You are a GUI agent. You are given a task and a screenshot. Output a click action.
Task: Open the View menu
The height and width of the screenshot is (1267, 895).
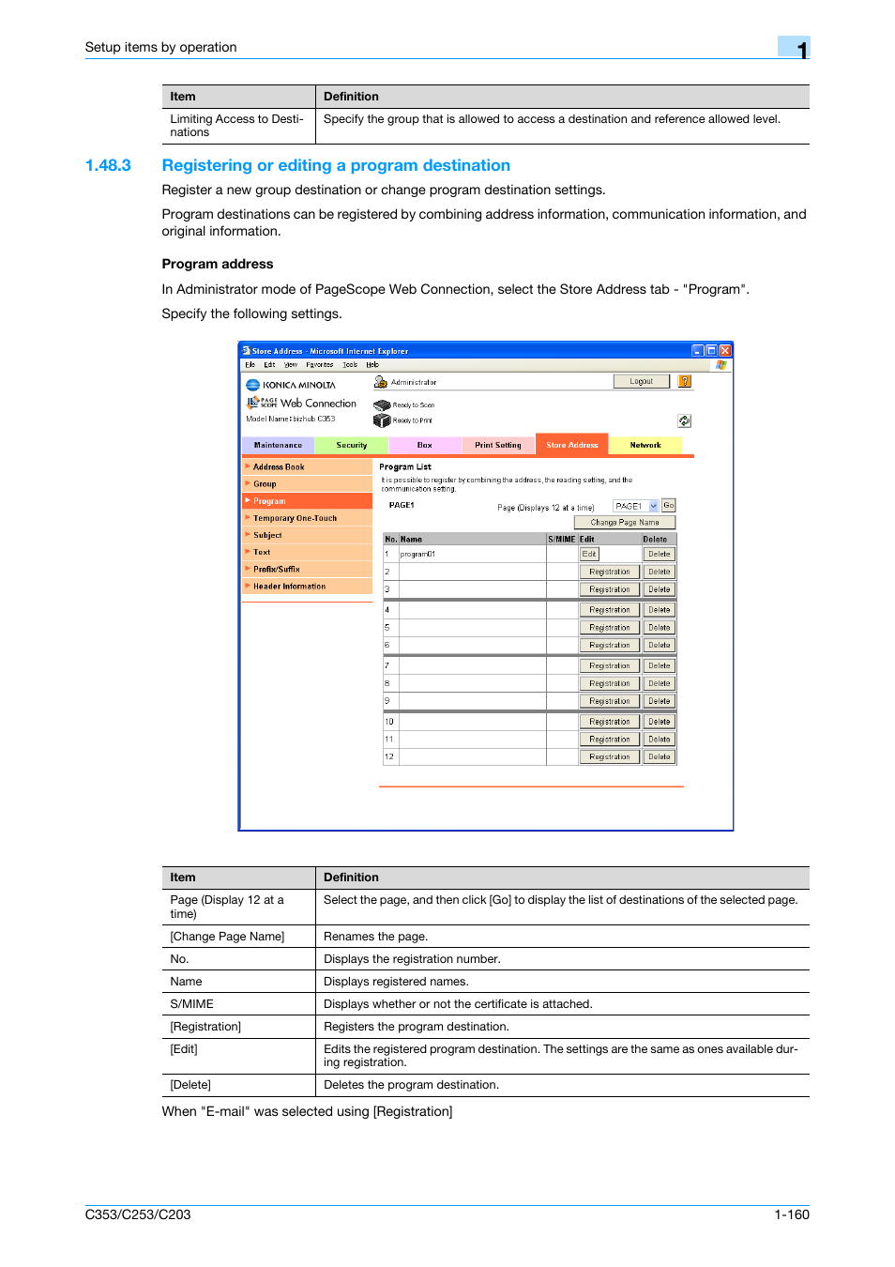(x=291, y=365)
